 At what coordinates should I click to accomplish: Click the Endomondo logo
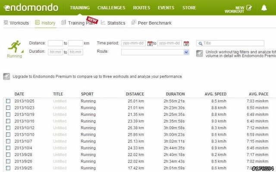(31, 8)
